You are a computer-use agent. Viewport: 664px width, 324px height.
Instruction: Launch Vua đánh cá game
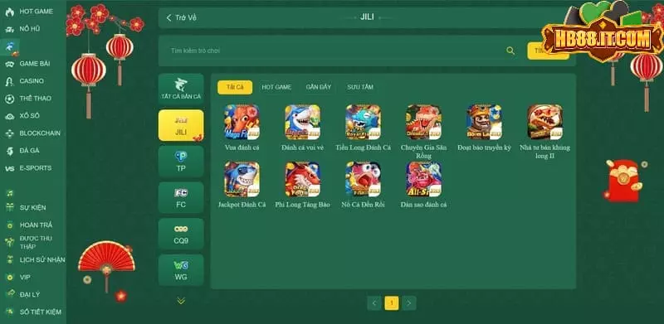click(242, 122)
